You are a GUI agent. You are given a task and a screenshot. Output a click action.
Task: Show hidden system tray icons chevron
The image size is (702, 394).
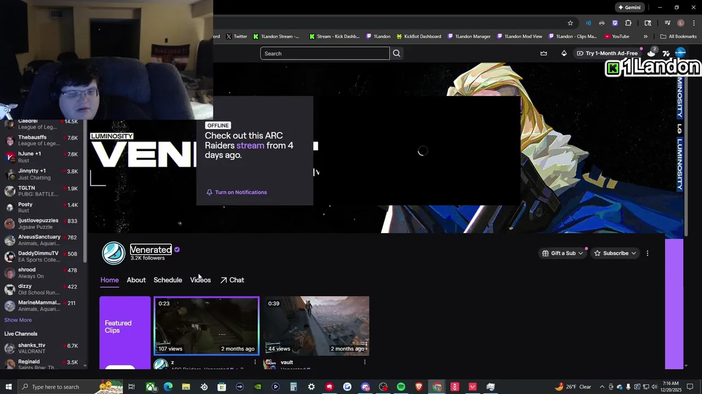(602, 387)
